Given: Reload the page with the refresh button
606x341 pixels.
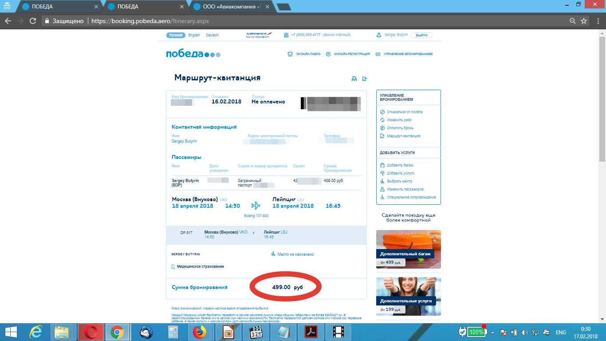Looking at the screenshot, I should (x=32, y=21).
